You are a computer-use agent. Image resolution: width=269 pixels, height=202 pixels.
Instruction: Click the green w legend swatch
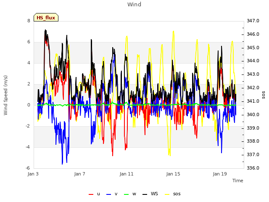126,194
